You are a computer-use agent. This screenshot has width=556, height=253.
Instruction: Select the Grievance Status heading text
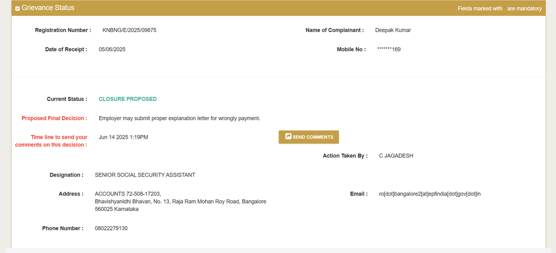click(48, 8)
